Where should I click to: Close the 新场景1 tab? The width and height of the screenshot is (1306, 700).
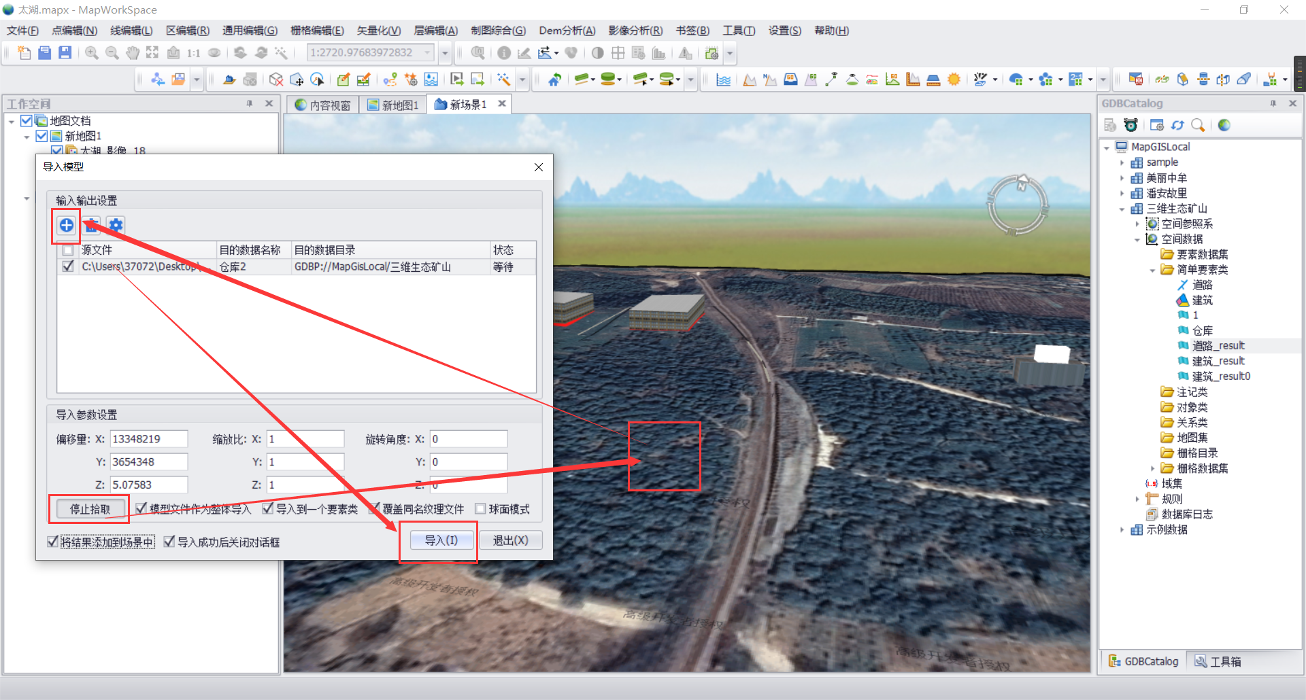click(x=502, y=104)
